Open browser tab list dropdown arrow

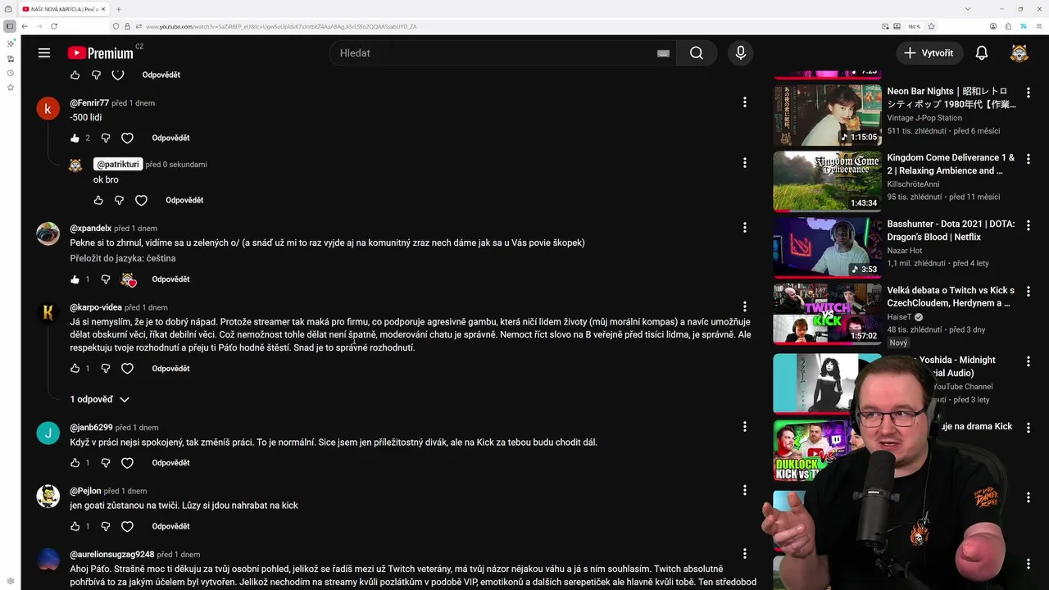968,9
